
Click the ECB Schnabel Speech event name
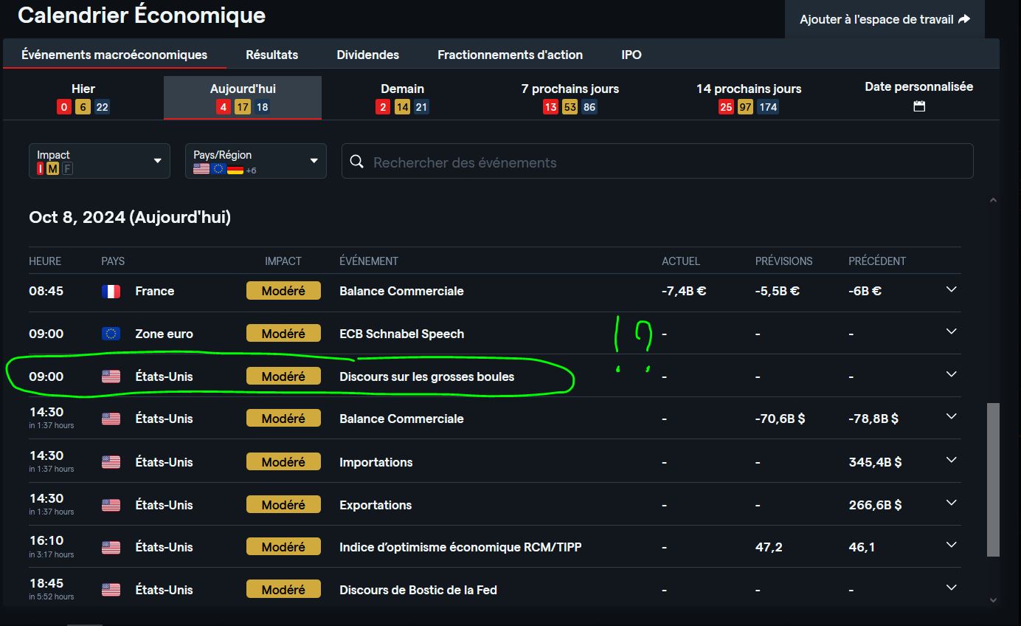point(402,334)
